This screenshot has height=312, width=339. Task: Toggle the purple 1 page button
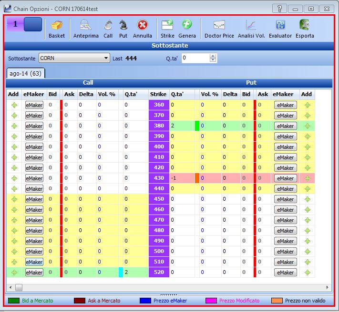pyautogui.click(x=15, y=24)
